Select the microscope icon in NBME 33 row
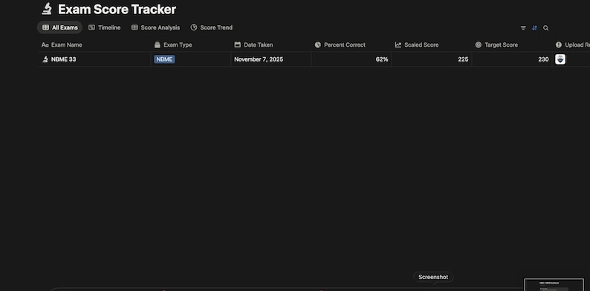 tap(45, 59)
